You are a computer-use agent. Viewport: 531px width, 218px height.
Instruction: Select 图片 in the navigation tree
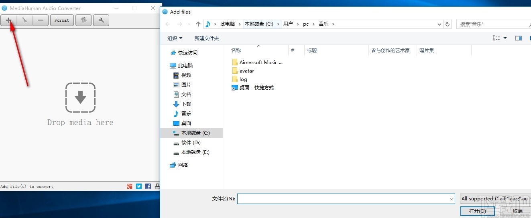pyautogui.click(x=186, y=85)
